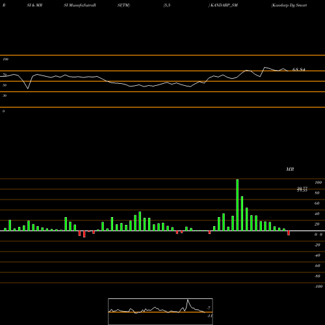Click the 'MR' histogram title
Screen dimensions: 325x325
coord(290,169)
